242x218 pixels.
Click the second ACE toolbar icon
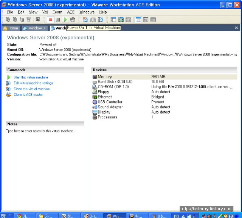coord(15,20)
